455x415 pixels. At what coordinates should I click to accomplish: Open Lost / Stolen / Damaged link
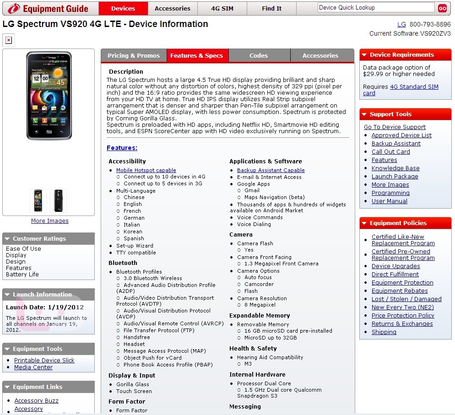[406, 299]
